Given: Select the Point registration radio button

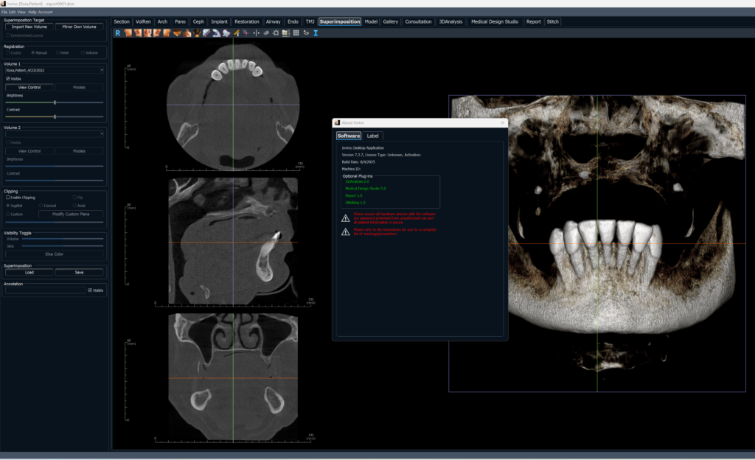Looking at the screenshot, I should tap(58, 52).
